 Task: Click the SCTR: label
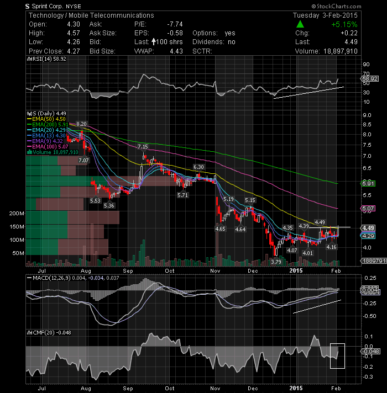click(x=202, y=51)
